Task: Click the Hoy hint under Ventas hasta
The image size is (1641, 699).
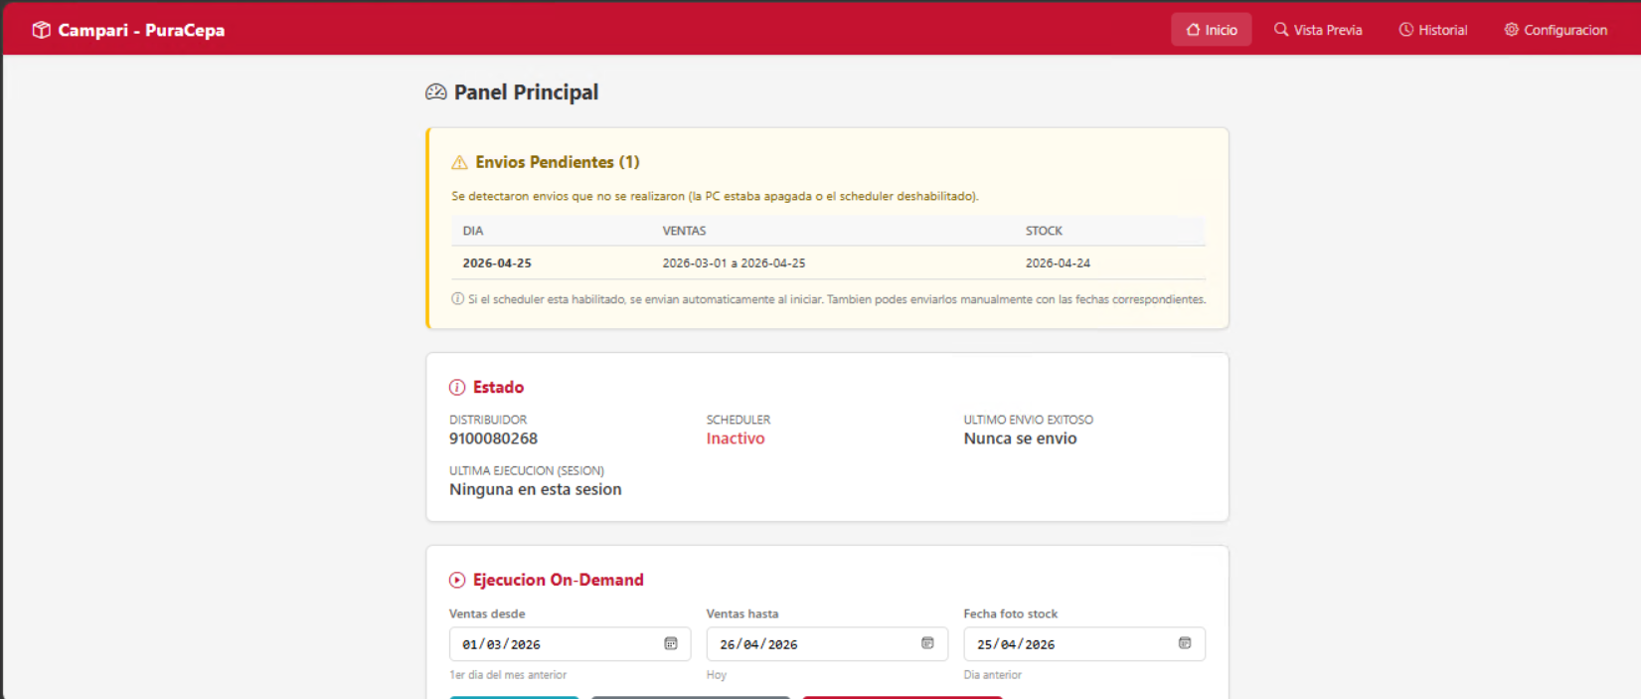Action: (x=717, y=675)
